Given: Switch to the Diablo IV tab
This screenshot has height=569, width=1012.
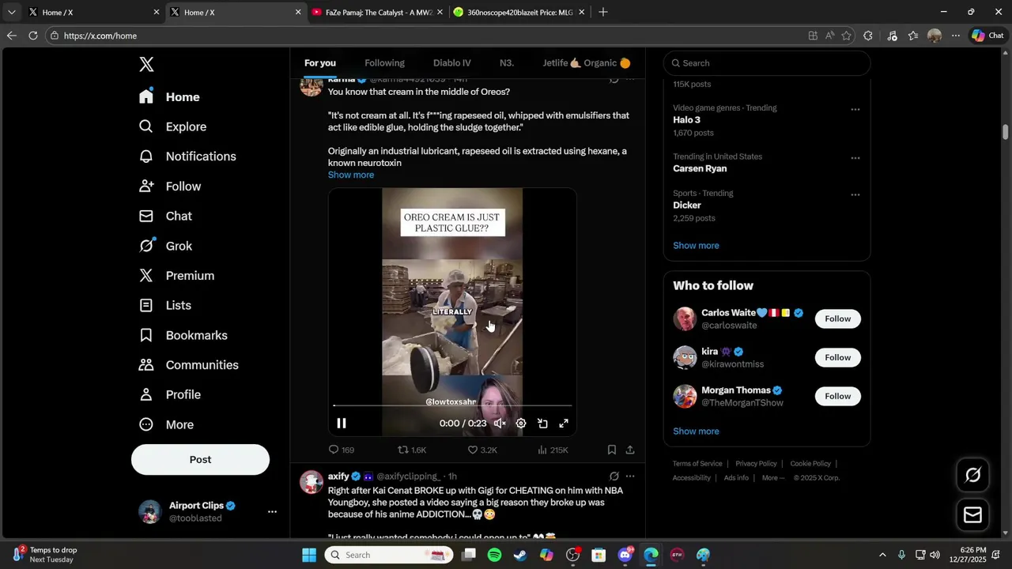Looking at the screenshot, I should (452, 63).
